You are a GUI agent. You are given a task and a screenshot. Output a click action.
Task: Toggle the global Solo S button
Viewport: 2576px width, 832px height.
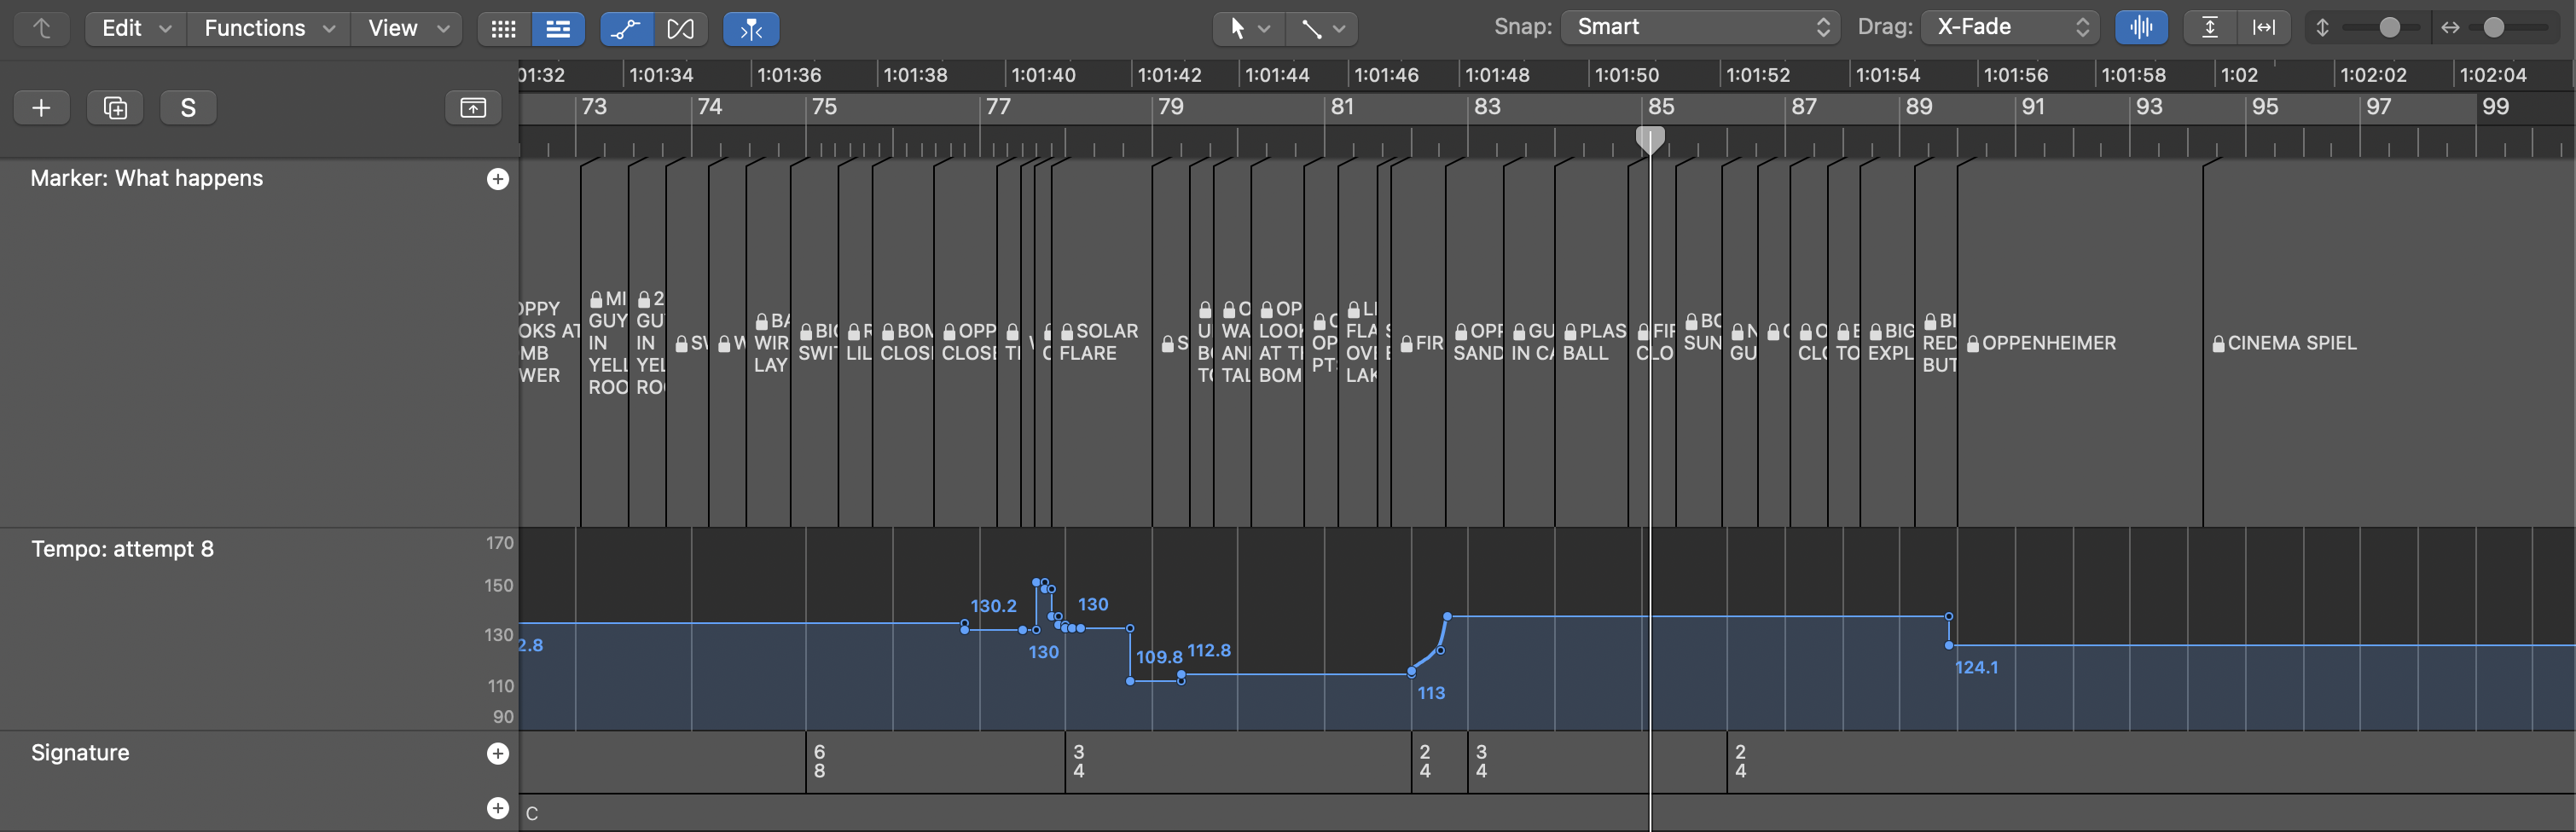(188, 108)
